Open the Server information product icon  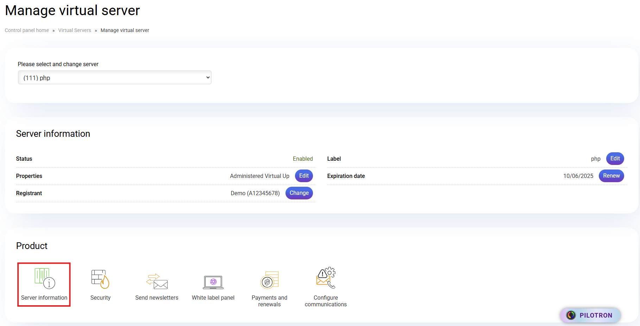tap(44, 279)
